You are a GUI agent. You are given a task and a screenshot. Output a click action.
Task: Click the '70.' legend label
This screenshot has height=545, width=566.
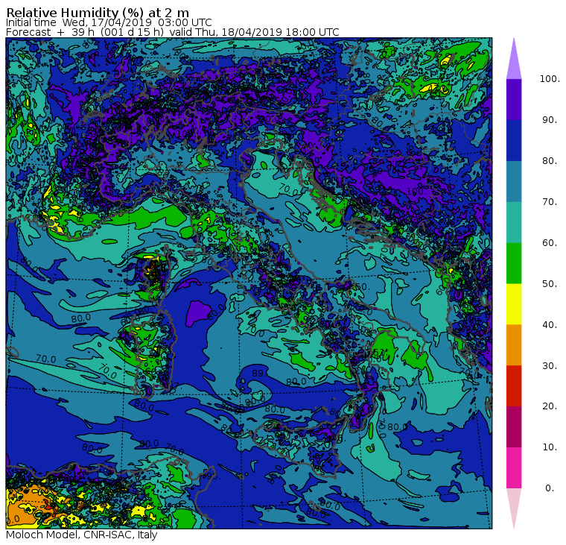click(550, 201)
